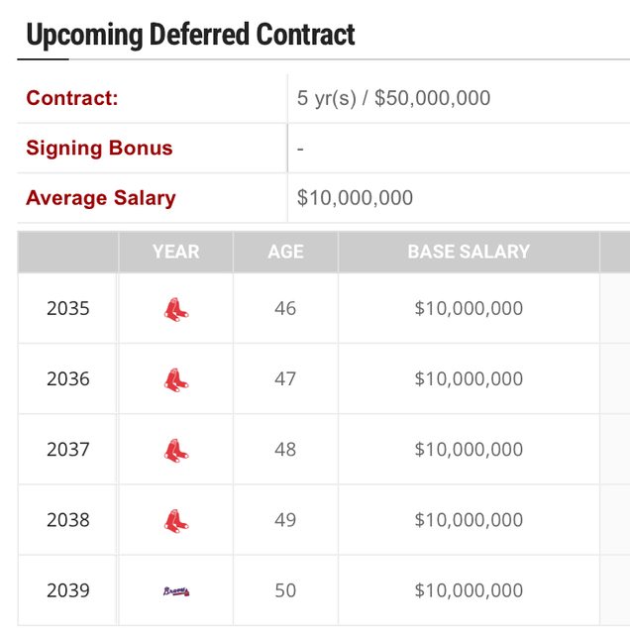Click the Signing Bonus label

(99, 149)
